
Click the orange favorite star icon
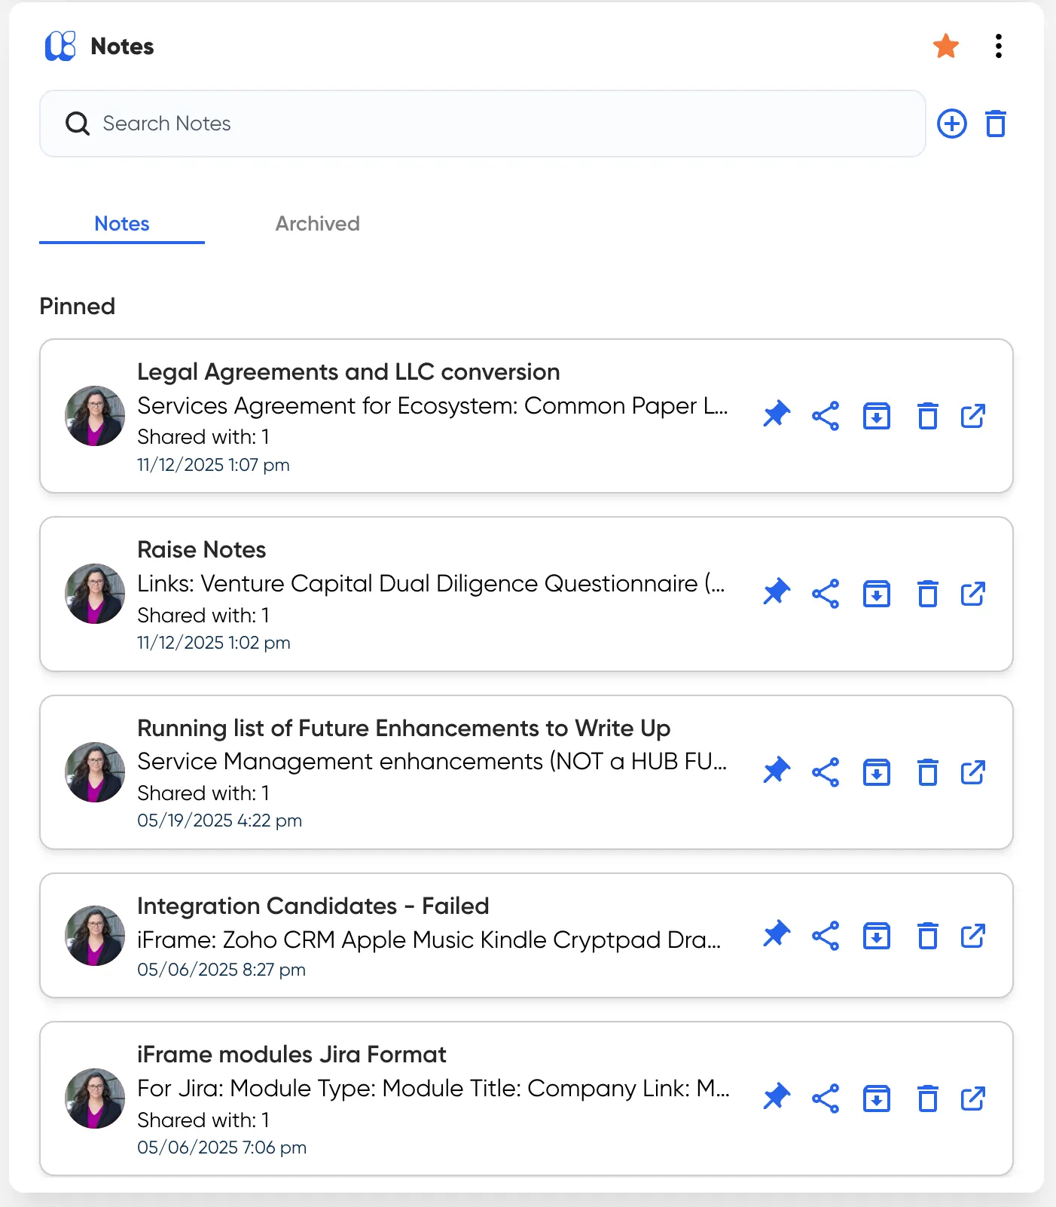tap(946, 46)
